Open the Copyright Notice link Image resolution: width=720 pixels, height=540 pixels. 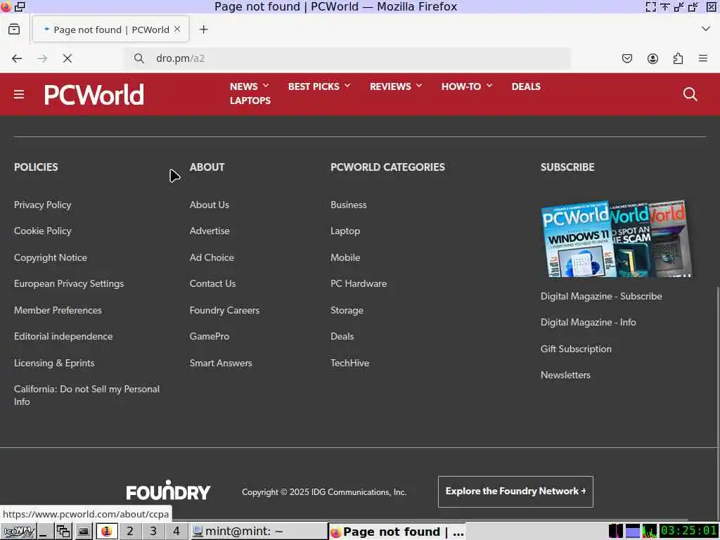pos(51,257)
